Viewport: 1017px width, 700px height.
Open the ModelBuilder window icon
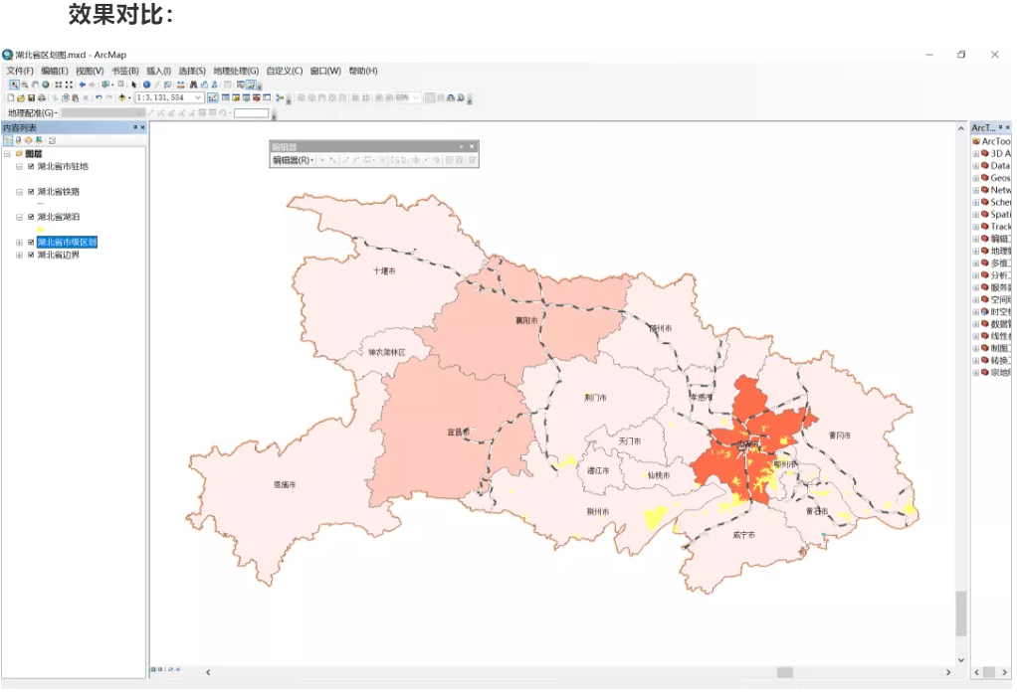pyautogui.click(x=280, y=97)
